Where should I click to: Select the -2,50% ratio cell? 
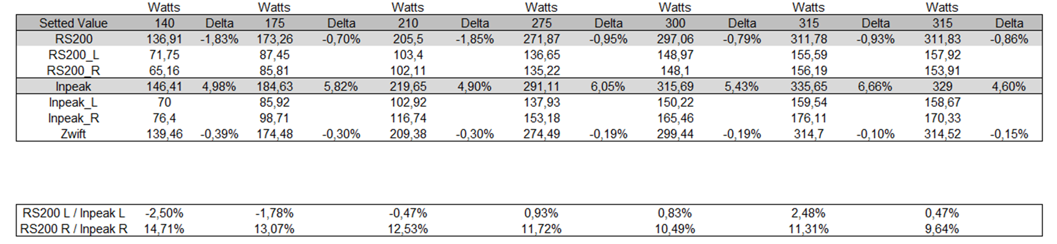point(164,213)
